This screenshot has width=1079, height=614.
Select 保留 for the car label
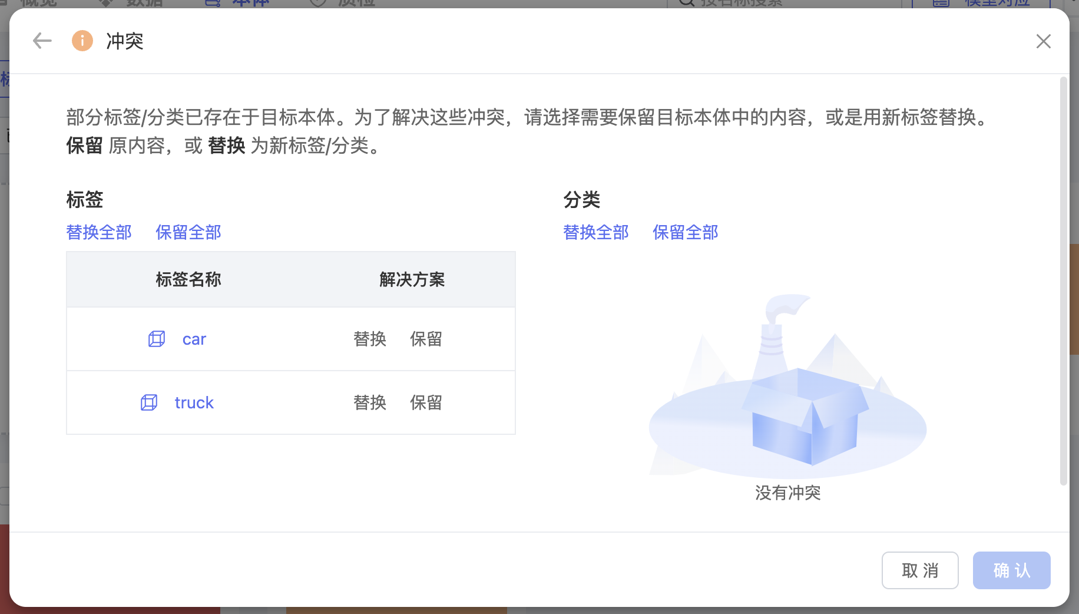point(426,339)
